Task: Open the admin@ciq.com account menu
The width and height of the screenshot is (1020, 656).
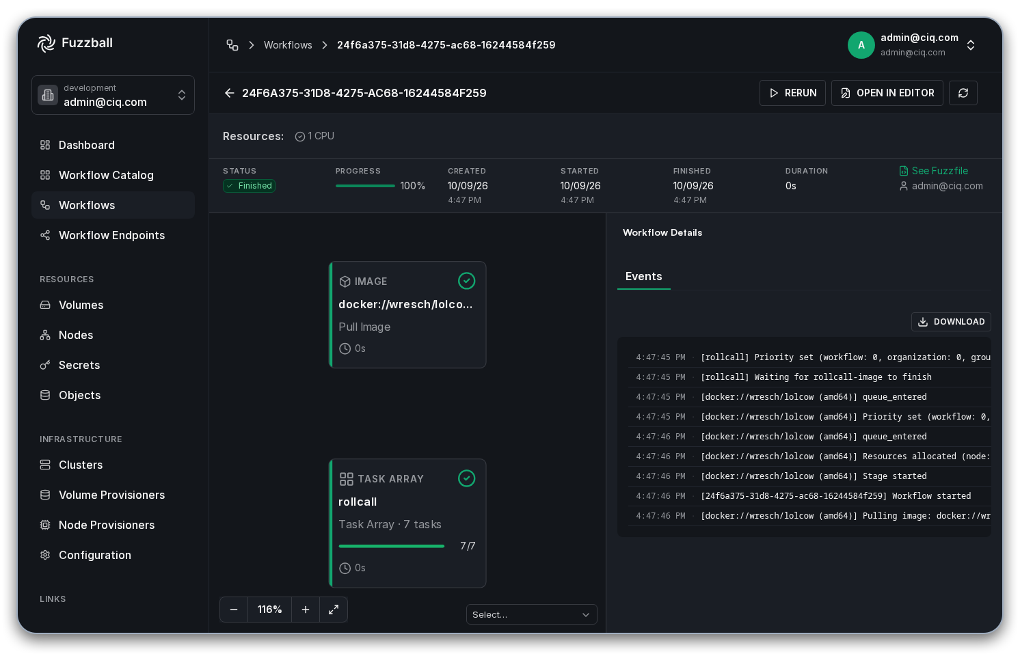Action: (x=912, y=45)
